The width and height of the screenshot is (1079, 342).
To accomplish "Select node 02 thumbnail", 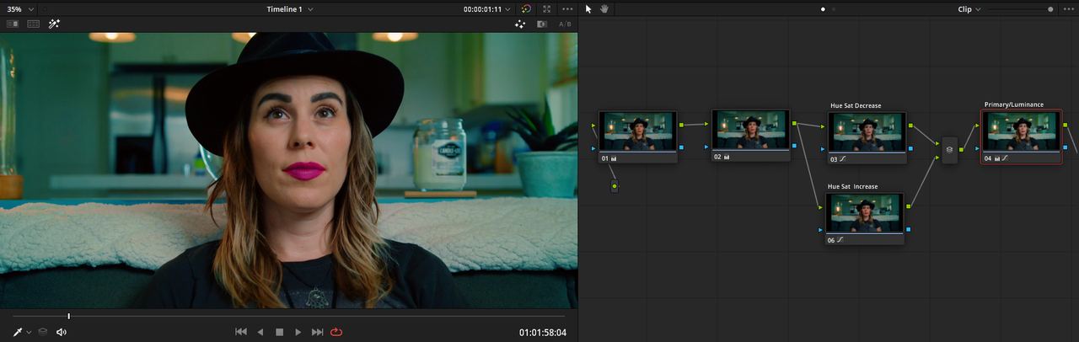I will coord(750,131).
